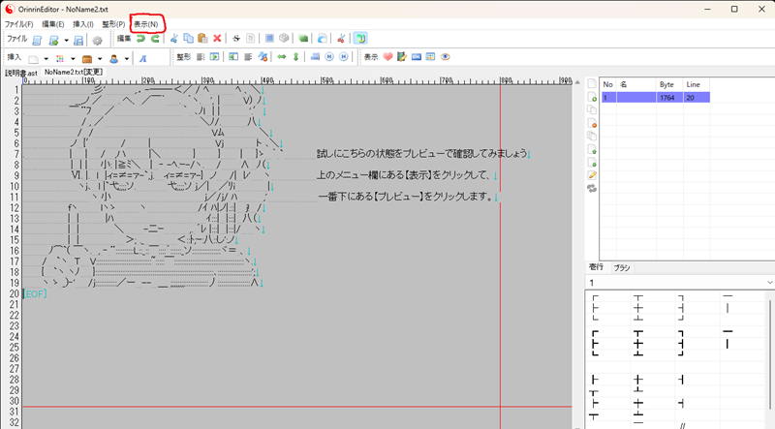
Task: Click the colorful grid palette icon
Action: [x=60, y=58]
